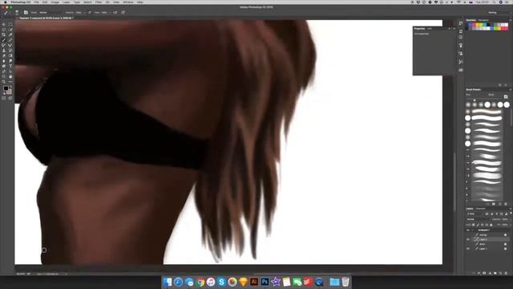The image size is (513, 289).
Task: Open the Trash in the Dock
Action: [x=345, y=282]
